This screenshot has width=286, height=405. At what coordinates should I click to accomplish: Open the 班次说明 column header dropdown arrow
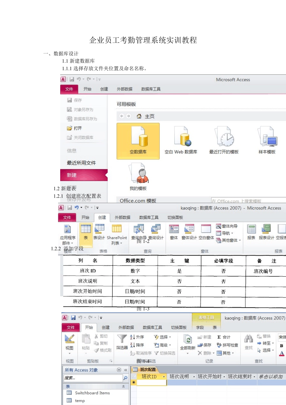[x=194, y=377]
